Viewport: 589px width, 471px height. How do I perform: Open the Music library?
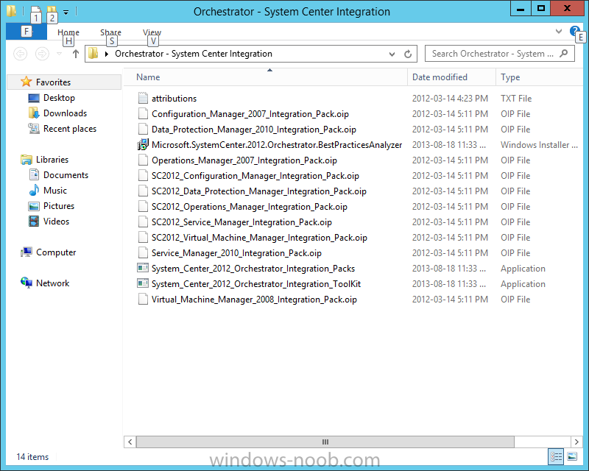pos(54,190)
